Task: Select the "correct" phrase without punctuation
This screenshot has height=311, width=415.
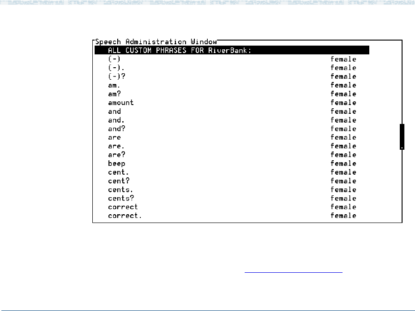Action: coord(232,207)
